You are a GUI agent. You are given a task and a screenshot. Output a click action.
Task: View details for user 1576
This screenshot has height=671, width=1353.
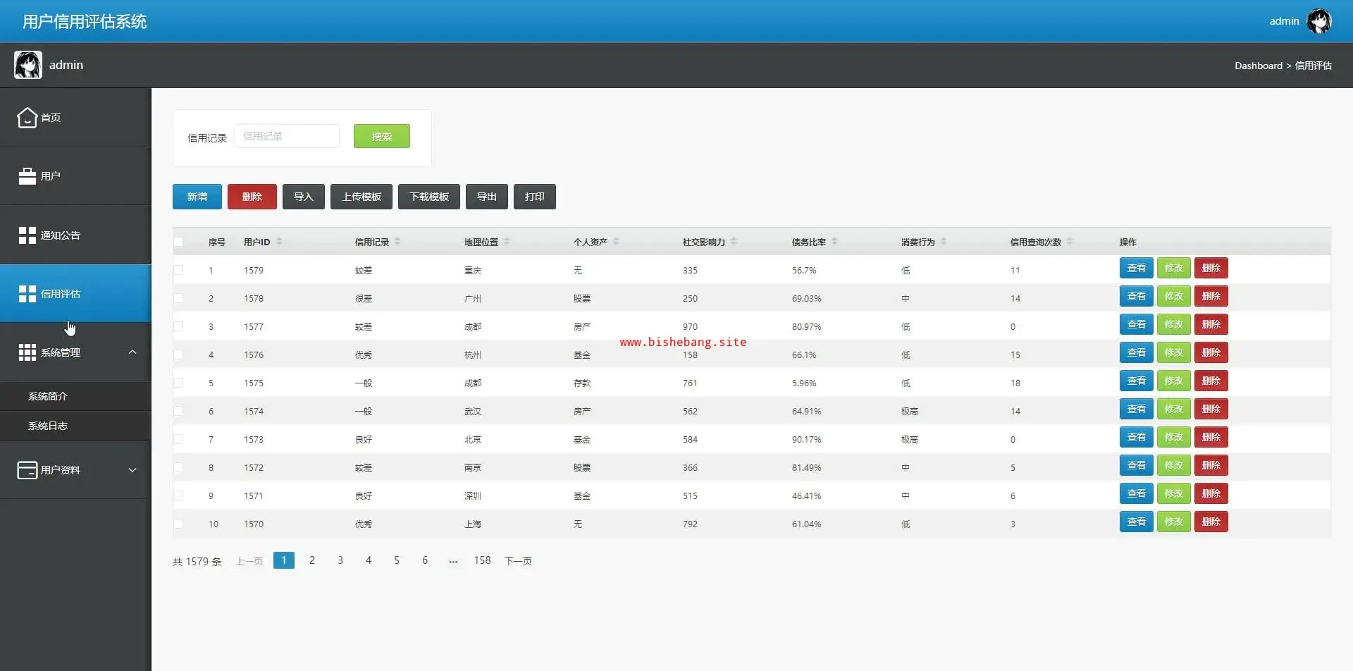[x=1137, y=352]
